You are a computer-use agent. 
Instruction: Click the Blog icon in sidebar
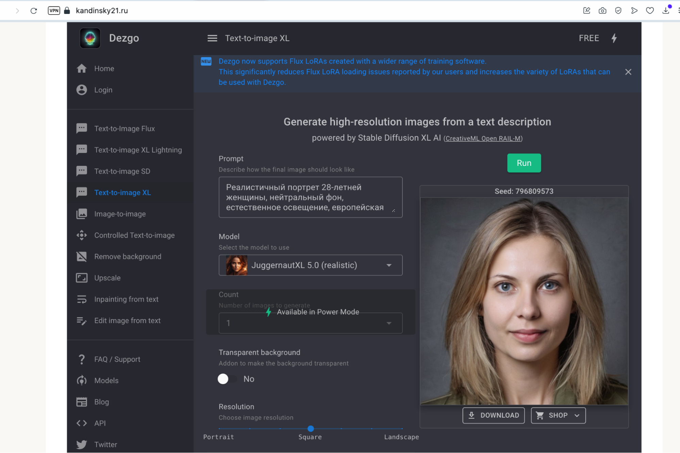(82, 402)
